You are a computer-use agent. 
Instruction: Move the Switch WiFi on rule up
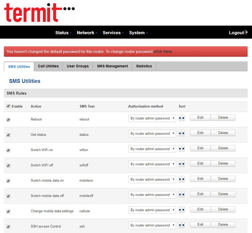coord(180,149)
